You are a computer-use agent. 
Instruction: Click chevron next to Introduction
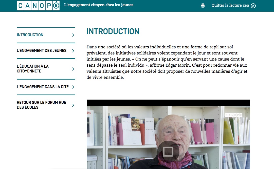(73, 35)
